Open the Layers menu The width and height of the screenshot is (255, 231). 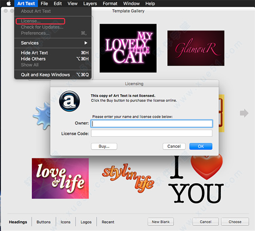click(90, 3)
